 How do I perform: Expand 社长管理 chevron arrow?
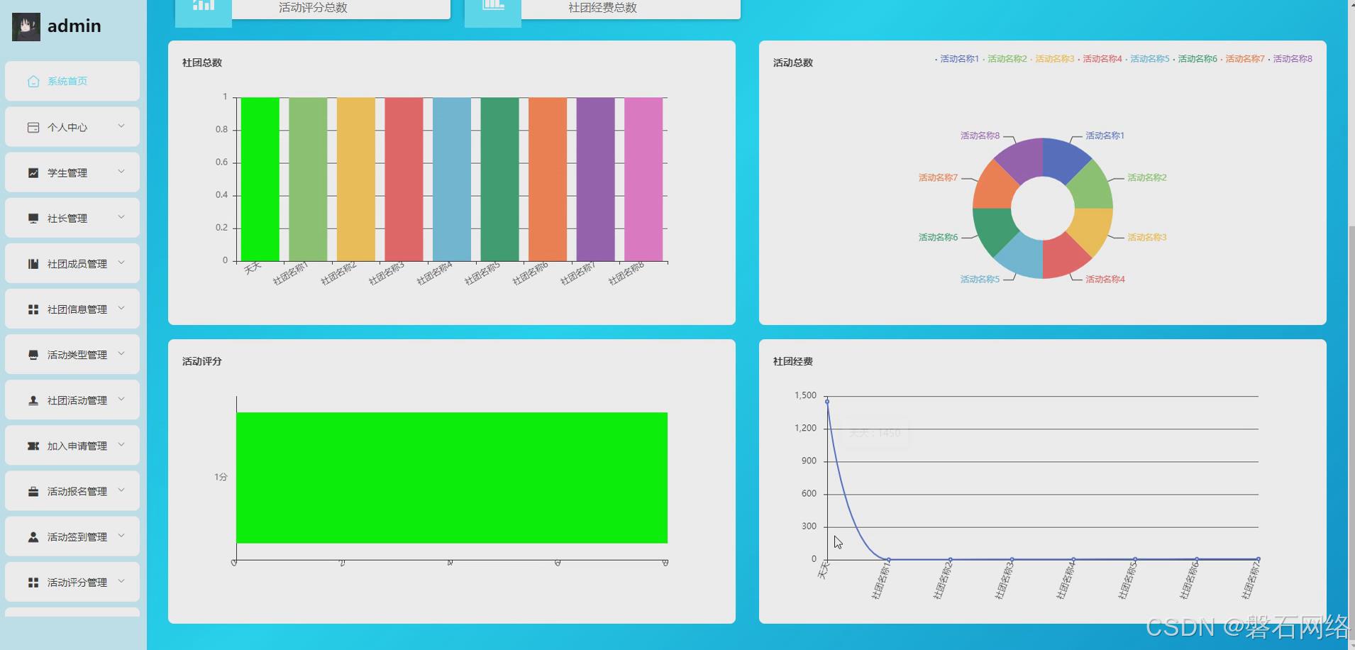121,217
